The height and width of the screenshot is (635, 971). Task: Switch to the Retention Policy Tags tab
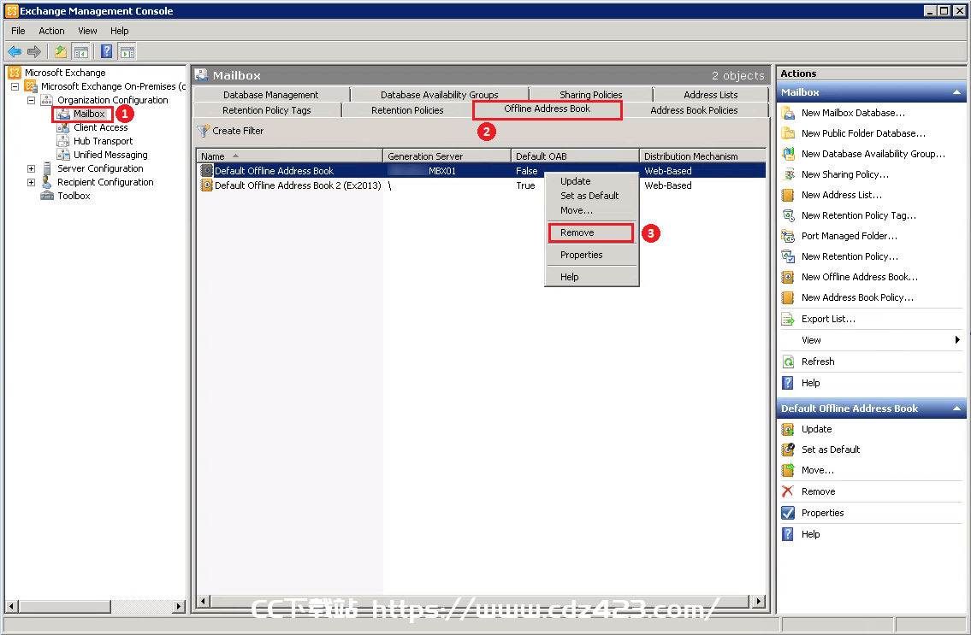[267, 110]
